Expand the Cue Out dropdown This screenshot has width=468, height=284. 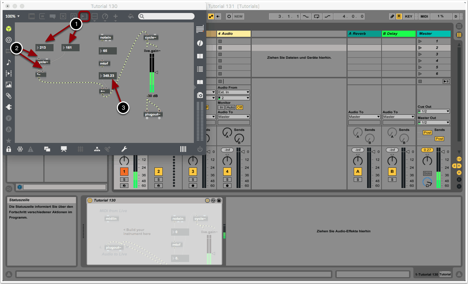(x=434, y=112)
